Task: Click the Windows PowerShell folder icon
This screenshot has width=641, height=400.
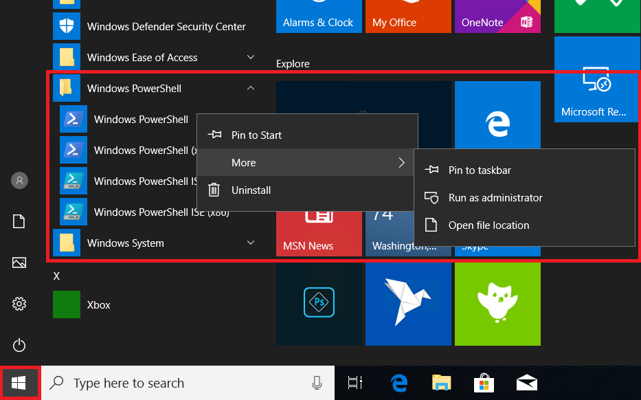Action: 67,88
